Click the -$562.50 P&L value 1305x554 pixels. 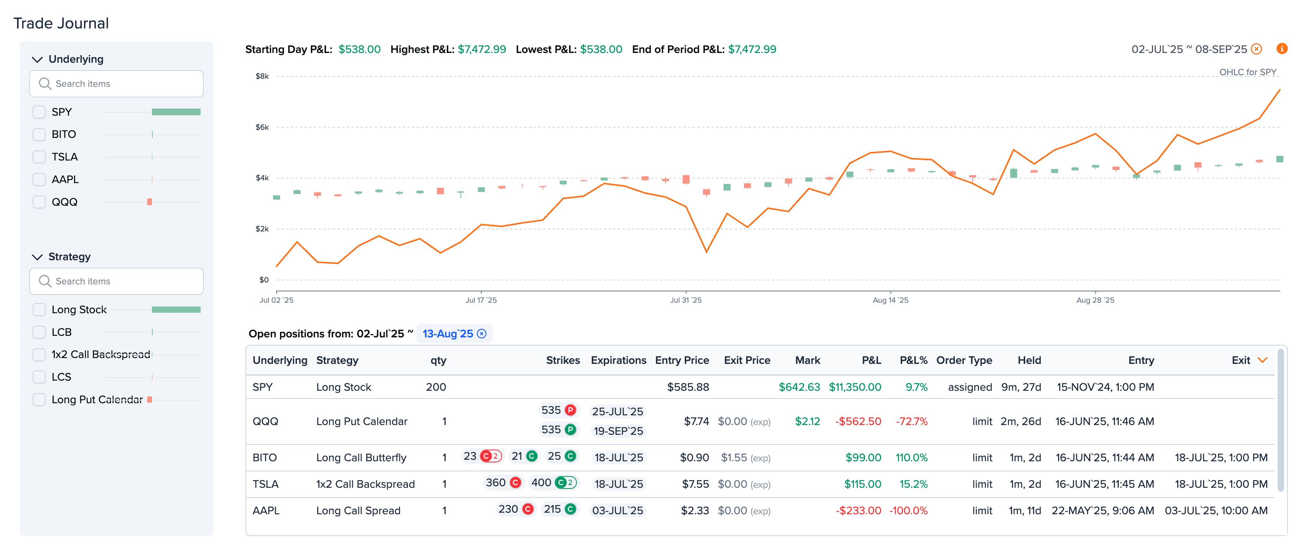[858, 421]
